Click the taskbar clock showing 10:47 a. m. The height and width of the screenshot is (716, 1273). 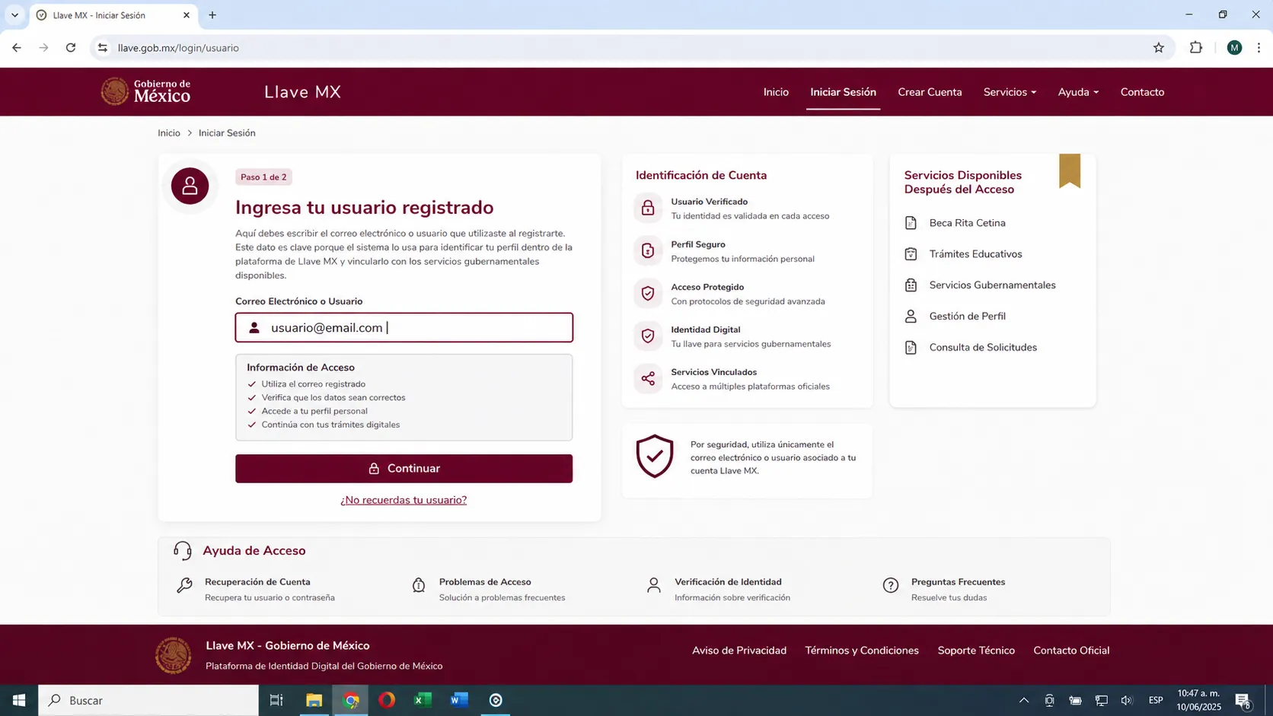point(1198,700)
